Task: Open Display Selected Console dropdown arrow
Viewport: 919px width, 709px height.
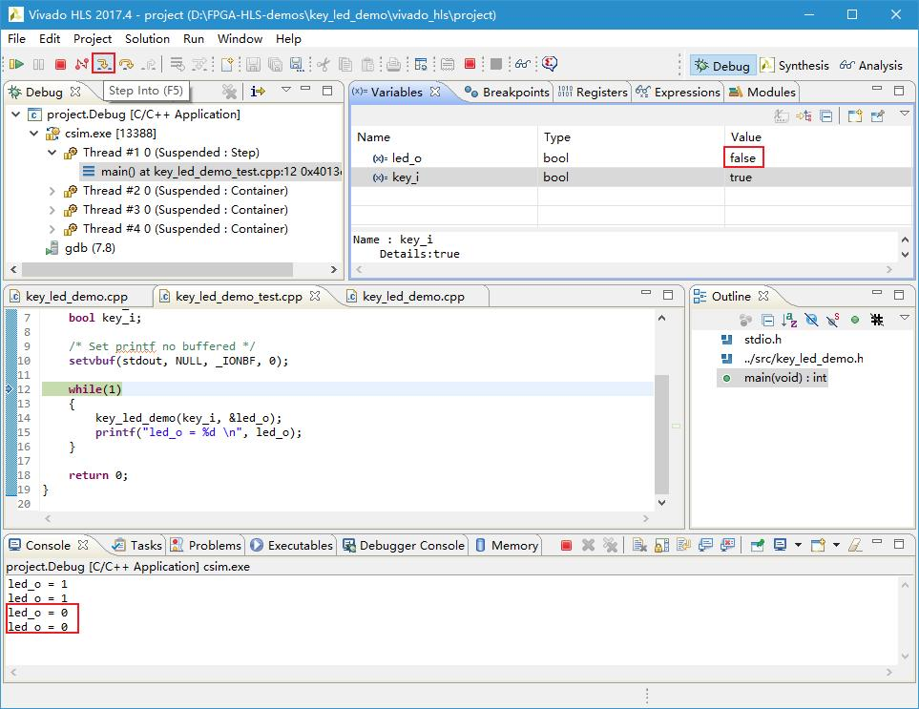Action: pyautogui.click(x=798, y=545)
